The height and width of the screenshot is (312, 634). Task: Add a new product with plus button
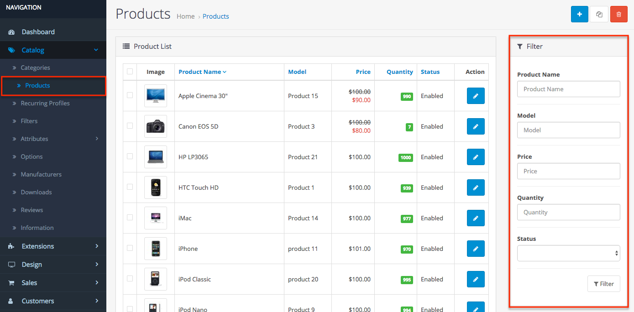tap(579, 14)
